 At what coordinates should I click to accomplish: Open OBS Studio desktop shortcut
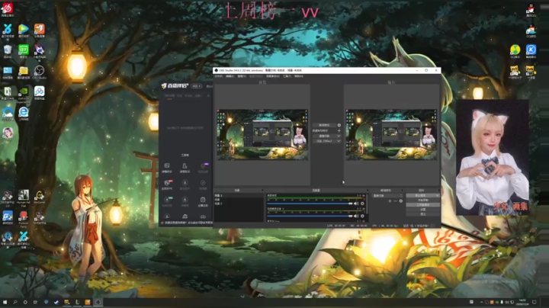click(39, 72)
